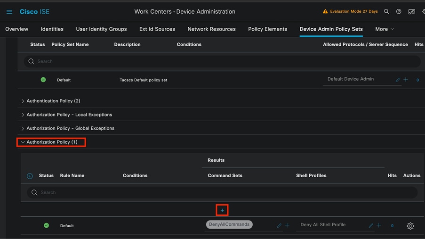Screen dimensions: 425x239
Task: Go to the Network Resources tab
Action: (211, 29)
